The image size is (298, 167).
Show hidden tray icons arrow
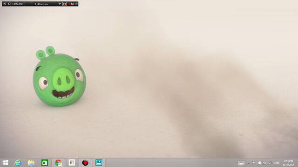[249, 163]
